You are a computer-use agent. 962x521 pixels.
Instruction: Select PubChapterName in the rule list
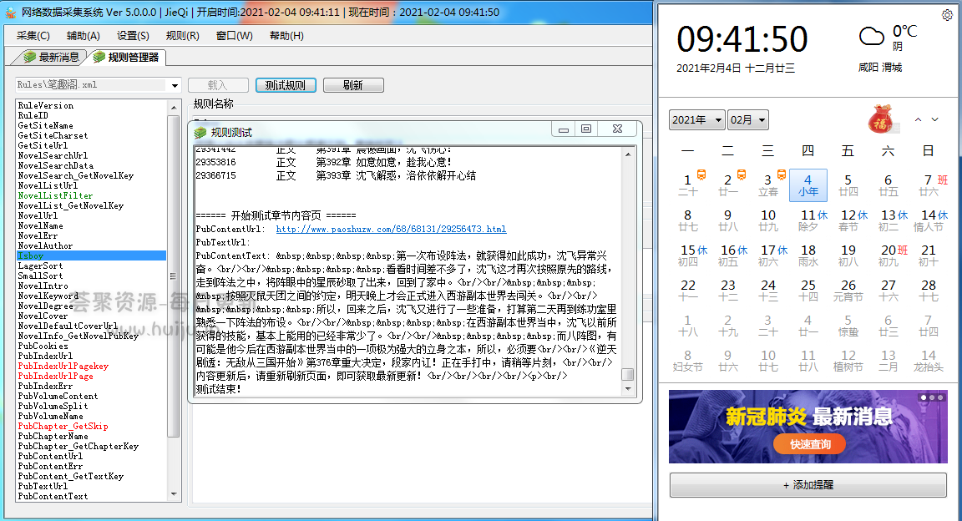click(x=53, y=437)
